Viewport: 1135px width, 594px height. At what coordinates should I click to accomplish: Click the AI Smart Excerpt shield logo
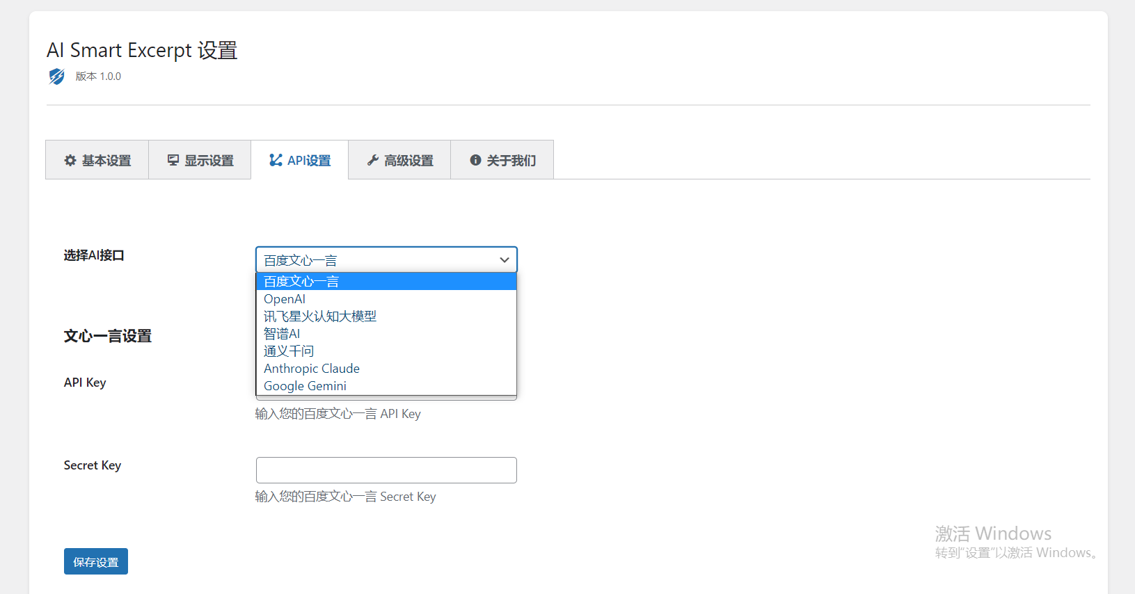tap(56, 77)
